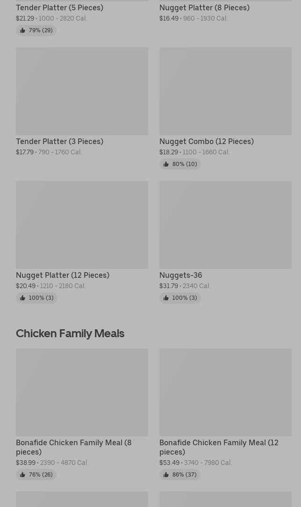Click thumbs-up icon under Nugget Combo (12 Pieces)
Image resolution: width=301 pixels, height=507 pixels.
click(166, 164)
